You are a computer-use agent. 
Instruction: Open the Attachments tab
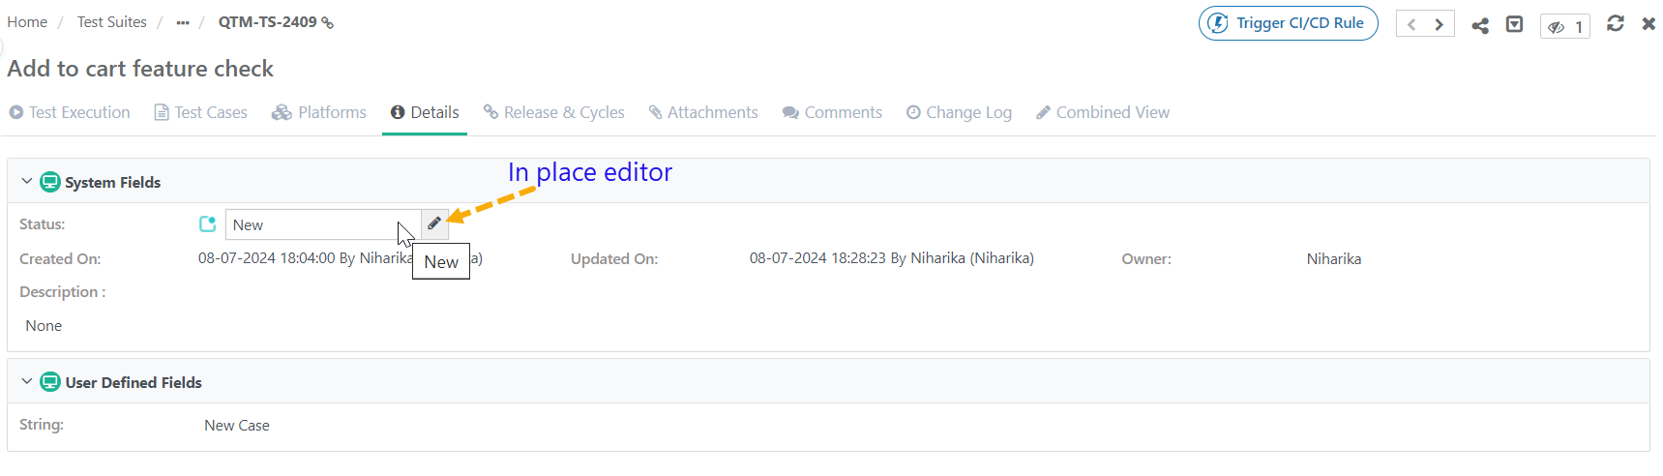[x=703, y=112]
